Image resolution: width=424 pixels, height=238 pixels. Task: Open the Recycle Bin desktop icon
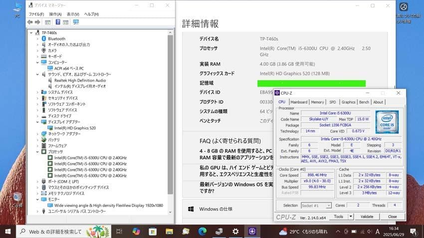(17, 200)
